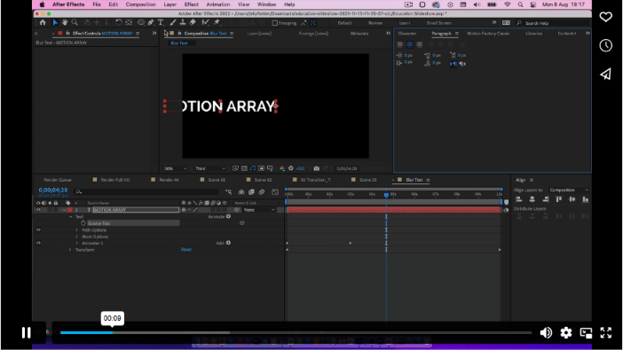Click Reset next to Transform

(186, 250)
